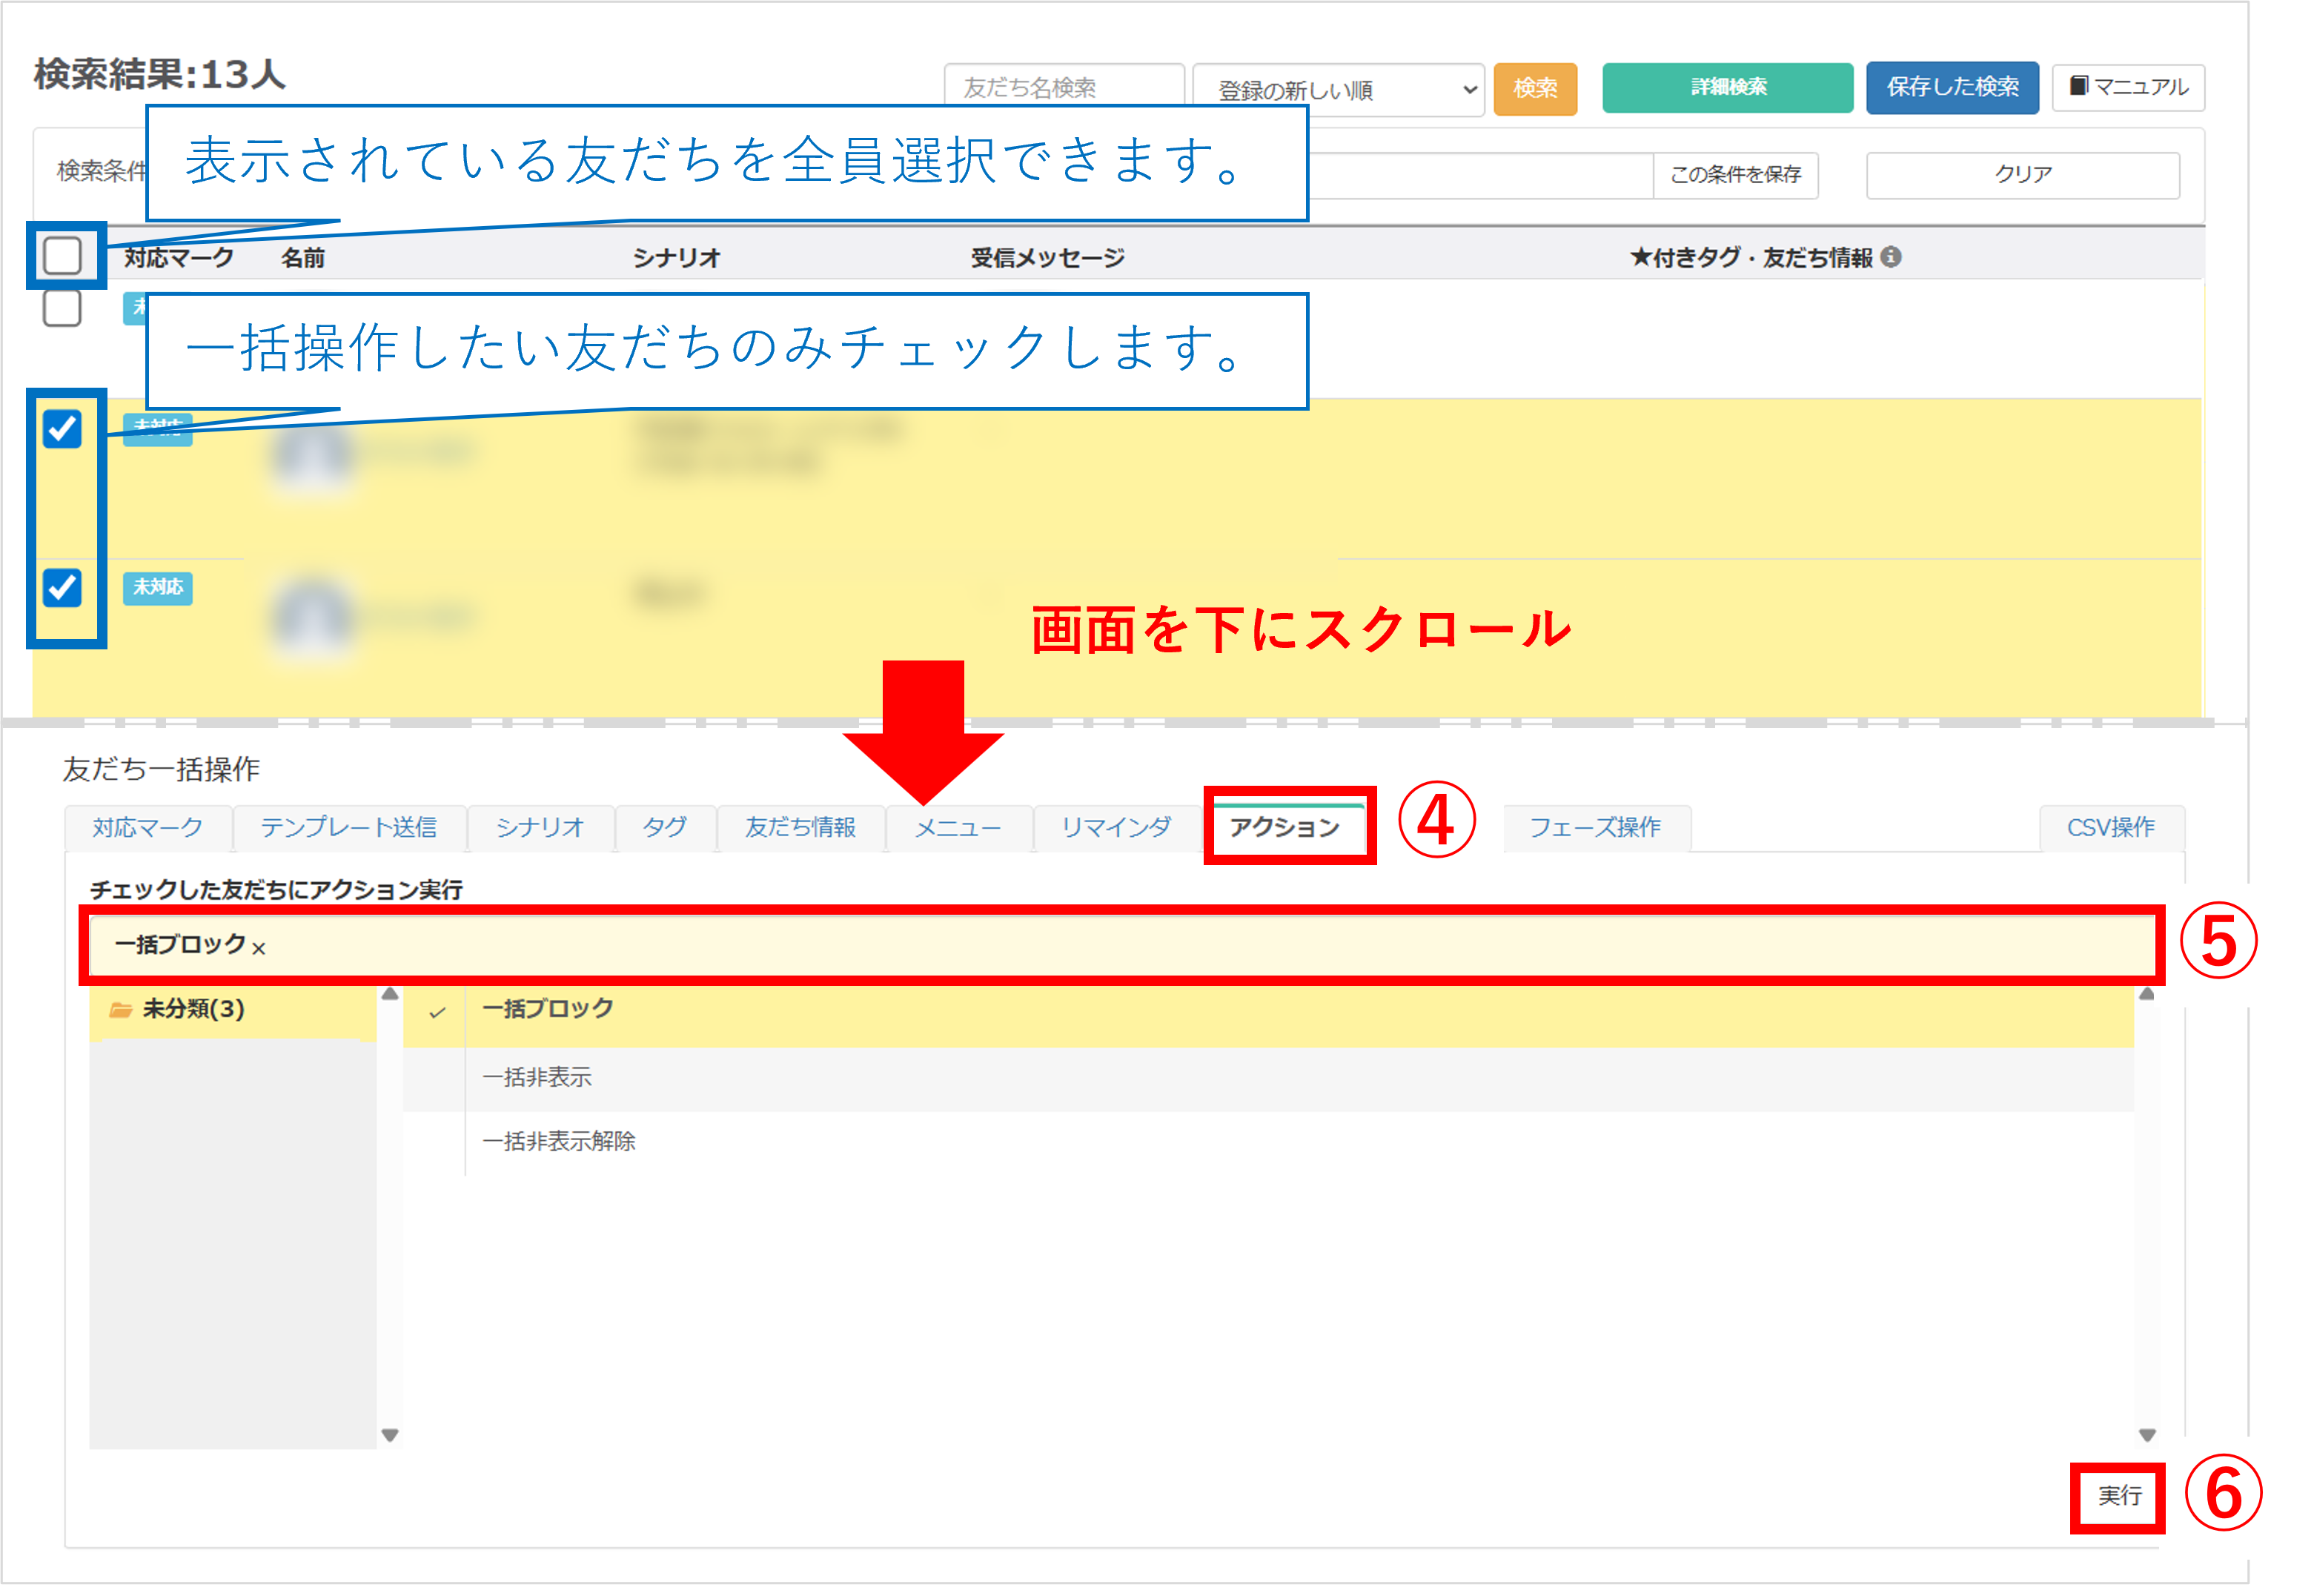Click the 未対応 badge in third row
The image size is (2314, 1596).
pyautogui.click(x=158, y=587)
